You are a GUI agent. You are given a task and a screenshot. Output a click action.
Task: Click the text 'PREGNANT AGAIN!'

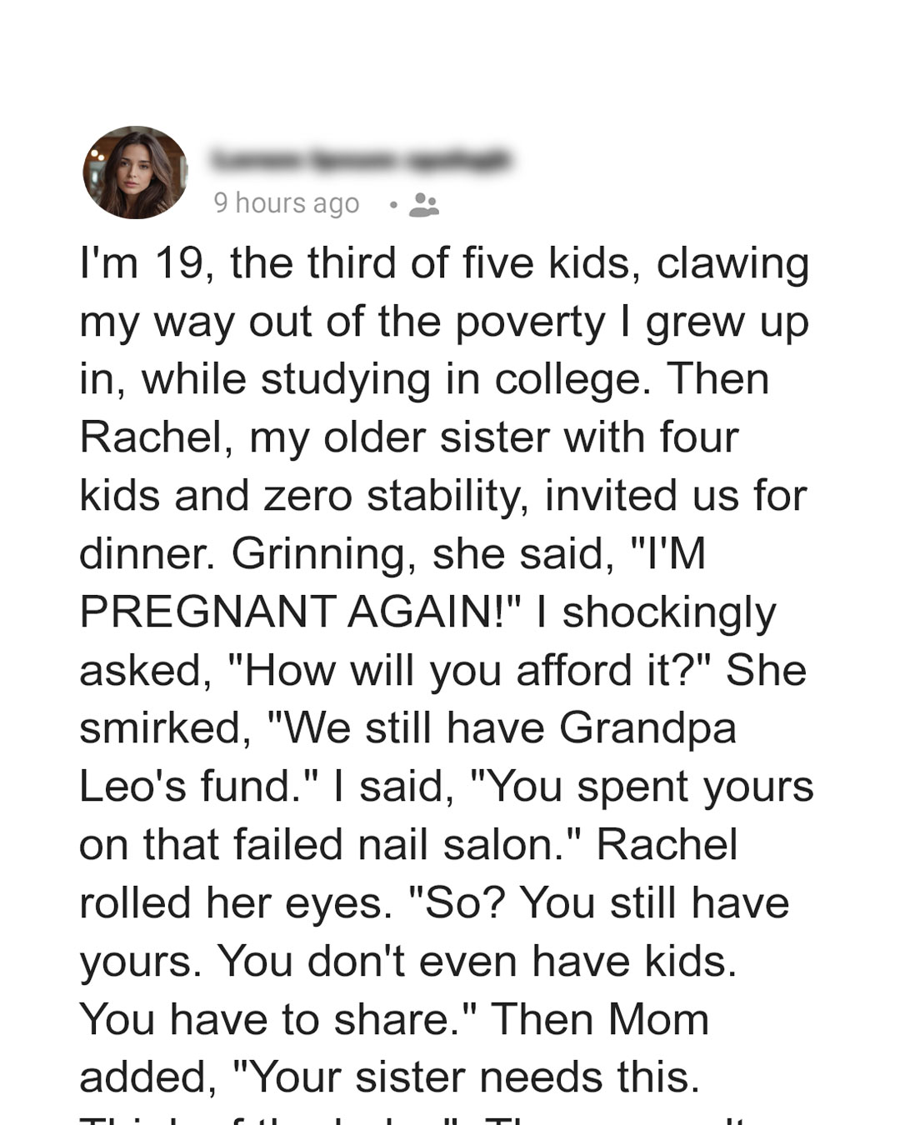pyautogui.click(x=299, y=612)
